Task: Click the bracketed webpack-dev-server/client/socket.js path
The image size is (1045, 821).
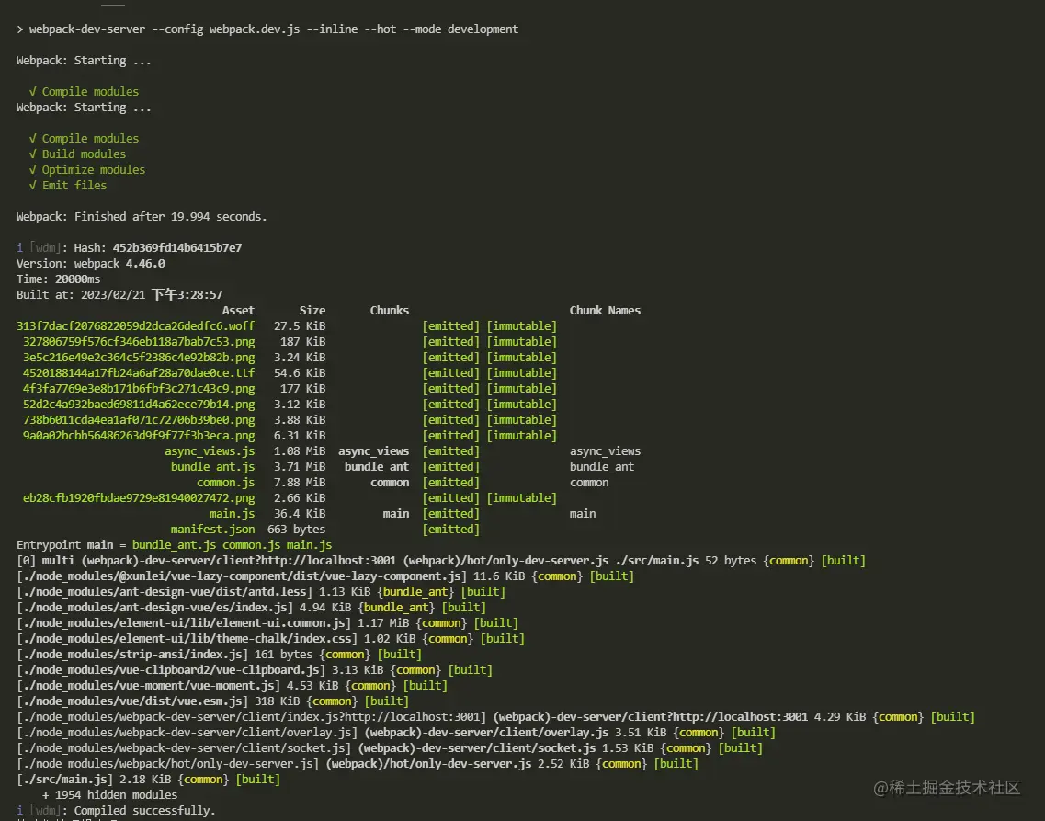Action: tap(183, 748)
